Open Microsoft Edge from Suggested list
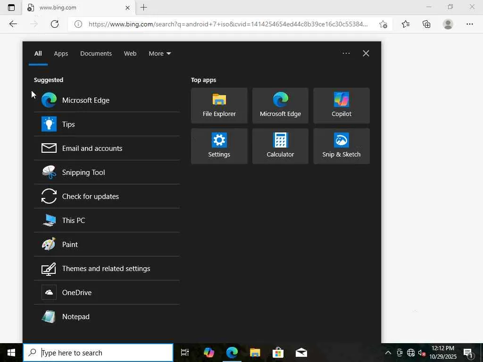This screenshot has height=362, width=483. click(107, 100)
